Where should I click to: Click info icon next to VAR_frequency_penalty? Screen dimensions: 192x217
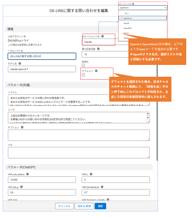tap(108, 199)
